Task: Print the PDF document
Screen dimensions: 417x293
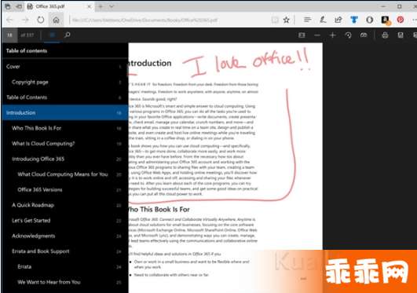Action: [x=385, y=35]
